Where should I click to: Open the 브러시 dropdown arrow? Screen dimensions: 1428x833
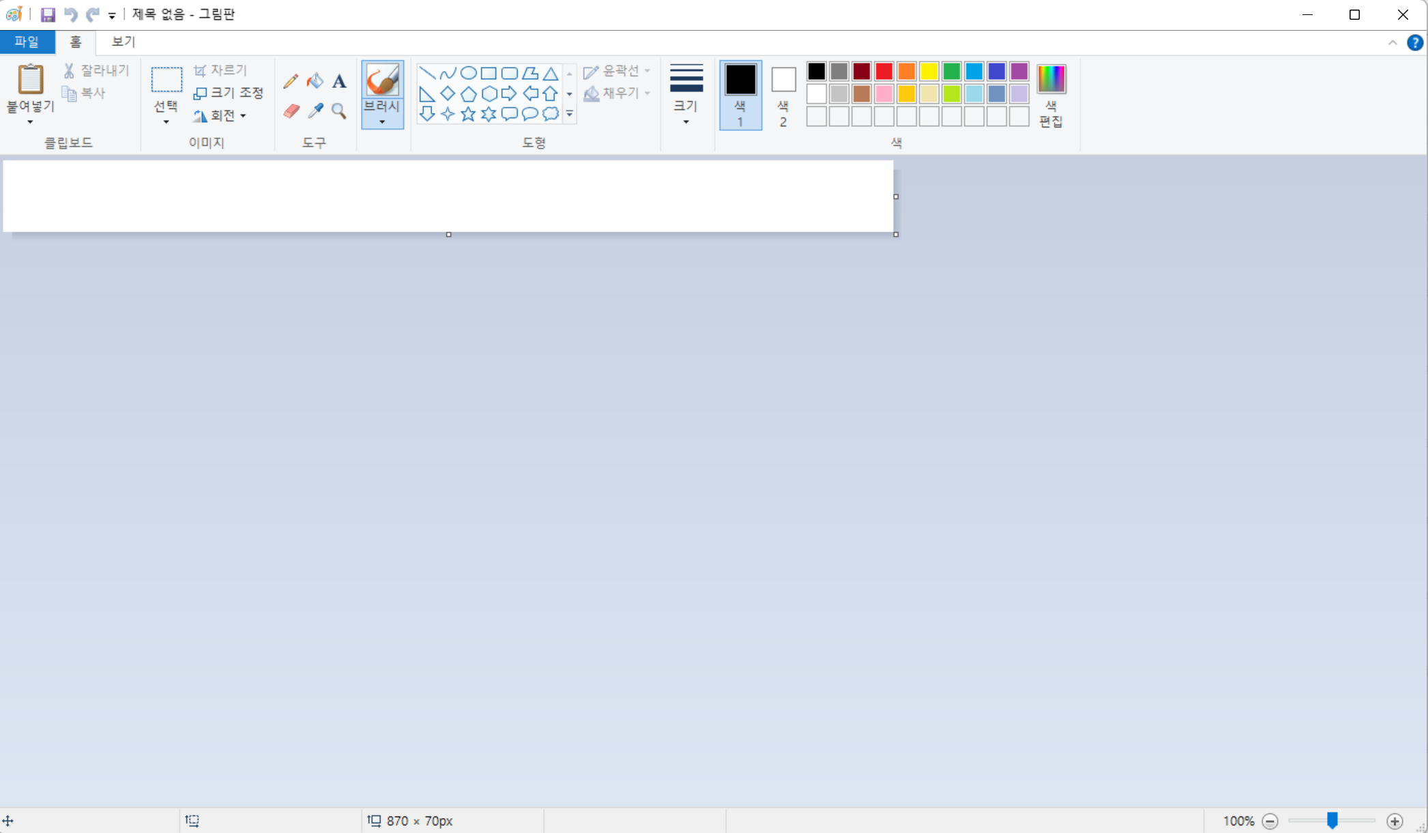pyautogui.click(x=382, y=122)
